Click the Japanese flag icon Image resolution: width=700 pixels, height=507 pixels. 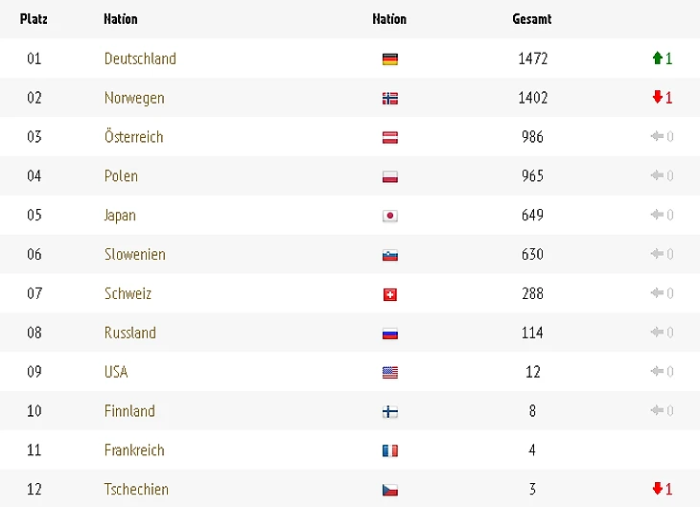[x=390, y=216]
